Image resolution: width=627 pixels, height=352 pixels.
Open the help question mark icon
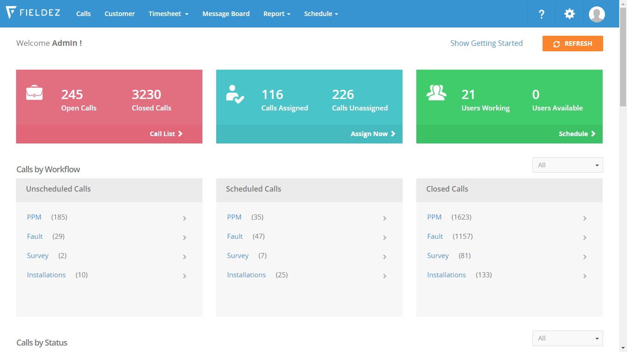pos(542,14)
